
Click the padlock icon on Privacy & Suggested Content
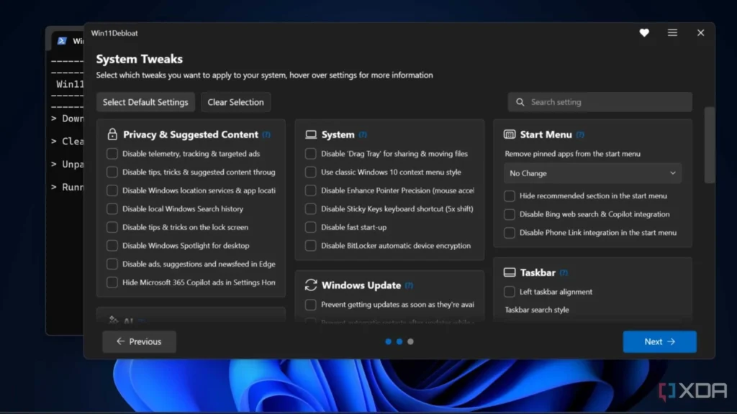pyautogui.click(x=112, y=134)
